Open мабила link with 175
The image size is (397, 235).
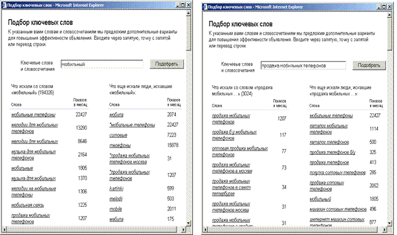pyautogui.click(x=116, y=219)
